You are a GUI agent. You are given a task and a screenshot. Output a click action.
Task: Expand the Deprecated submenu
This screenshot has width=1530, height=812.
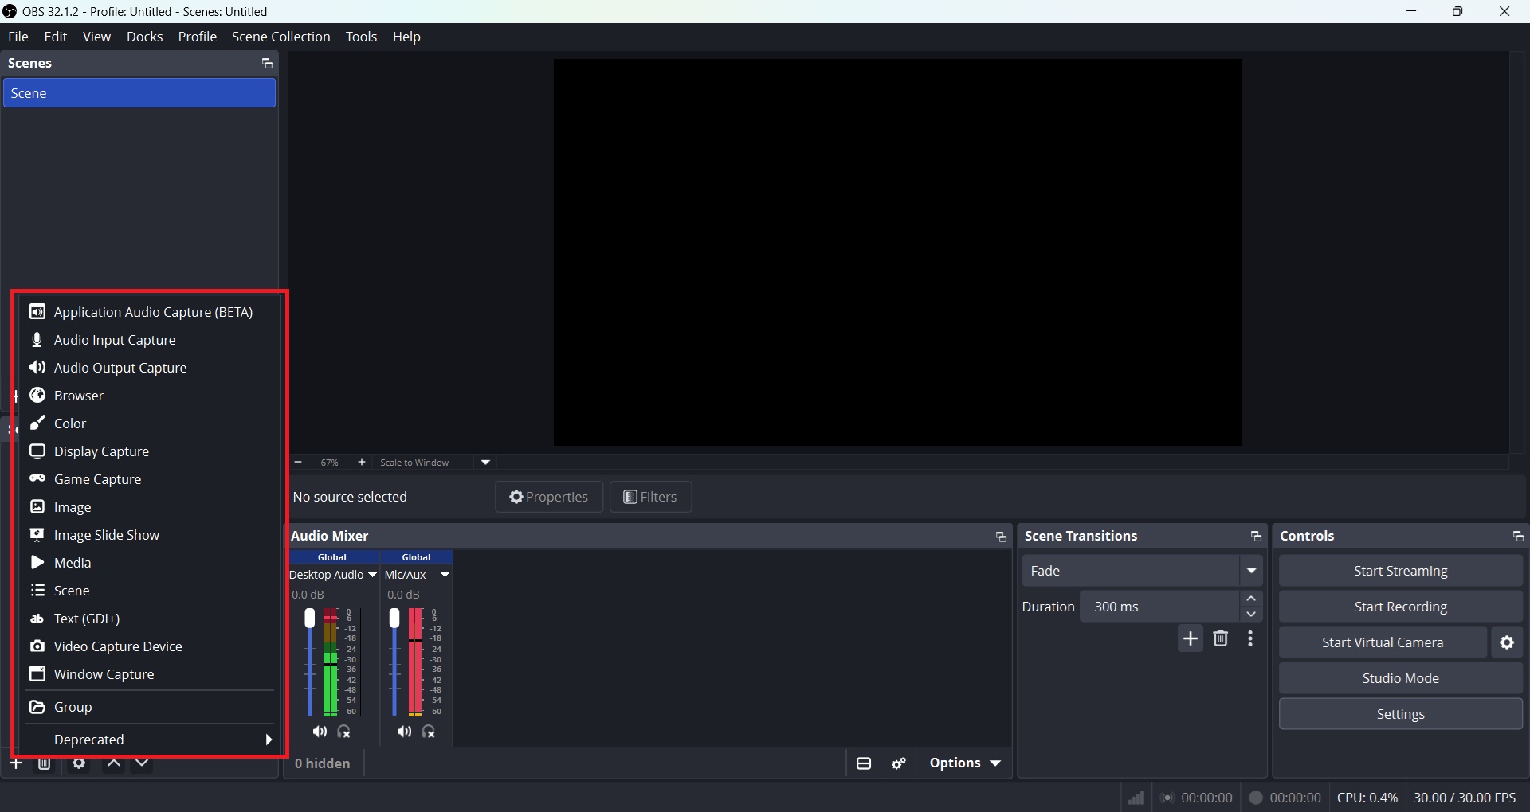pos(150,740)
